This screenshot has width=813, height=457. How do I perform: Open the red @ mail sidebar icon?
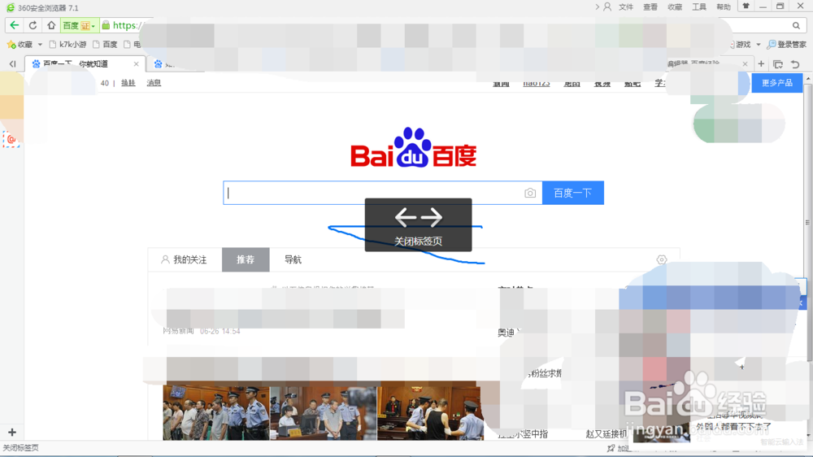pos(11,139)
